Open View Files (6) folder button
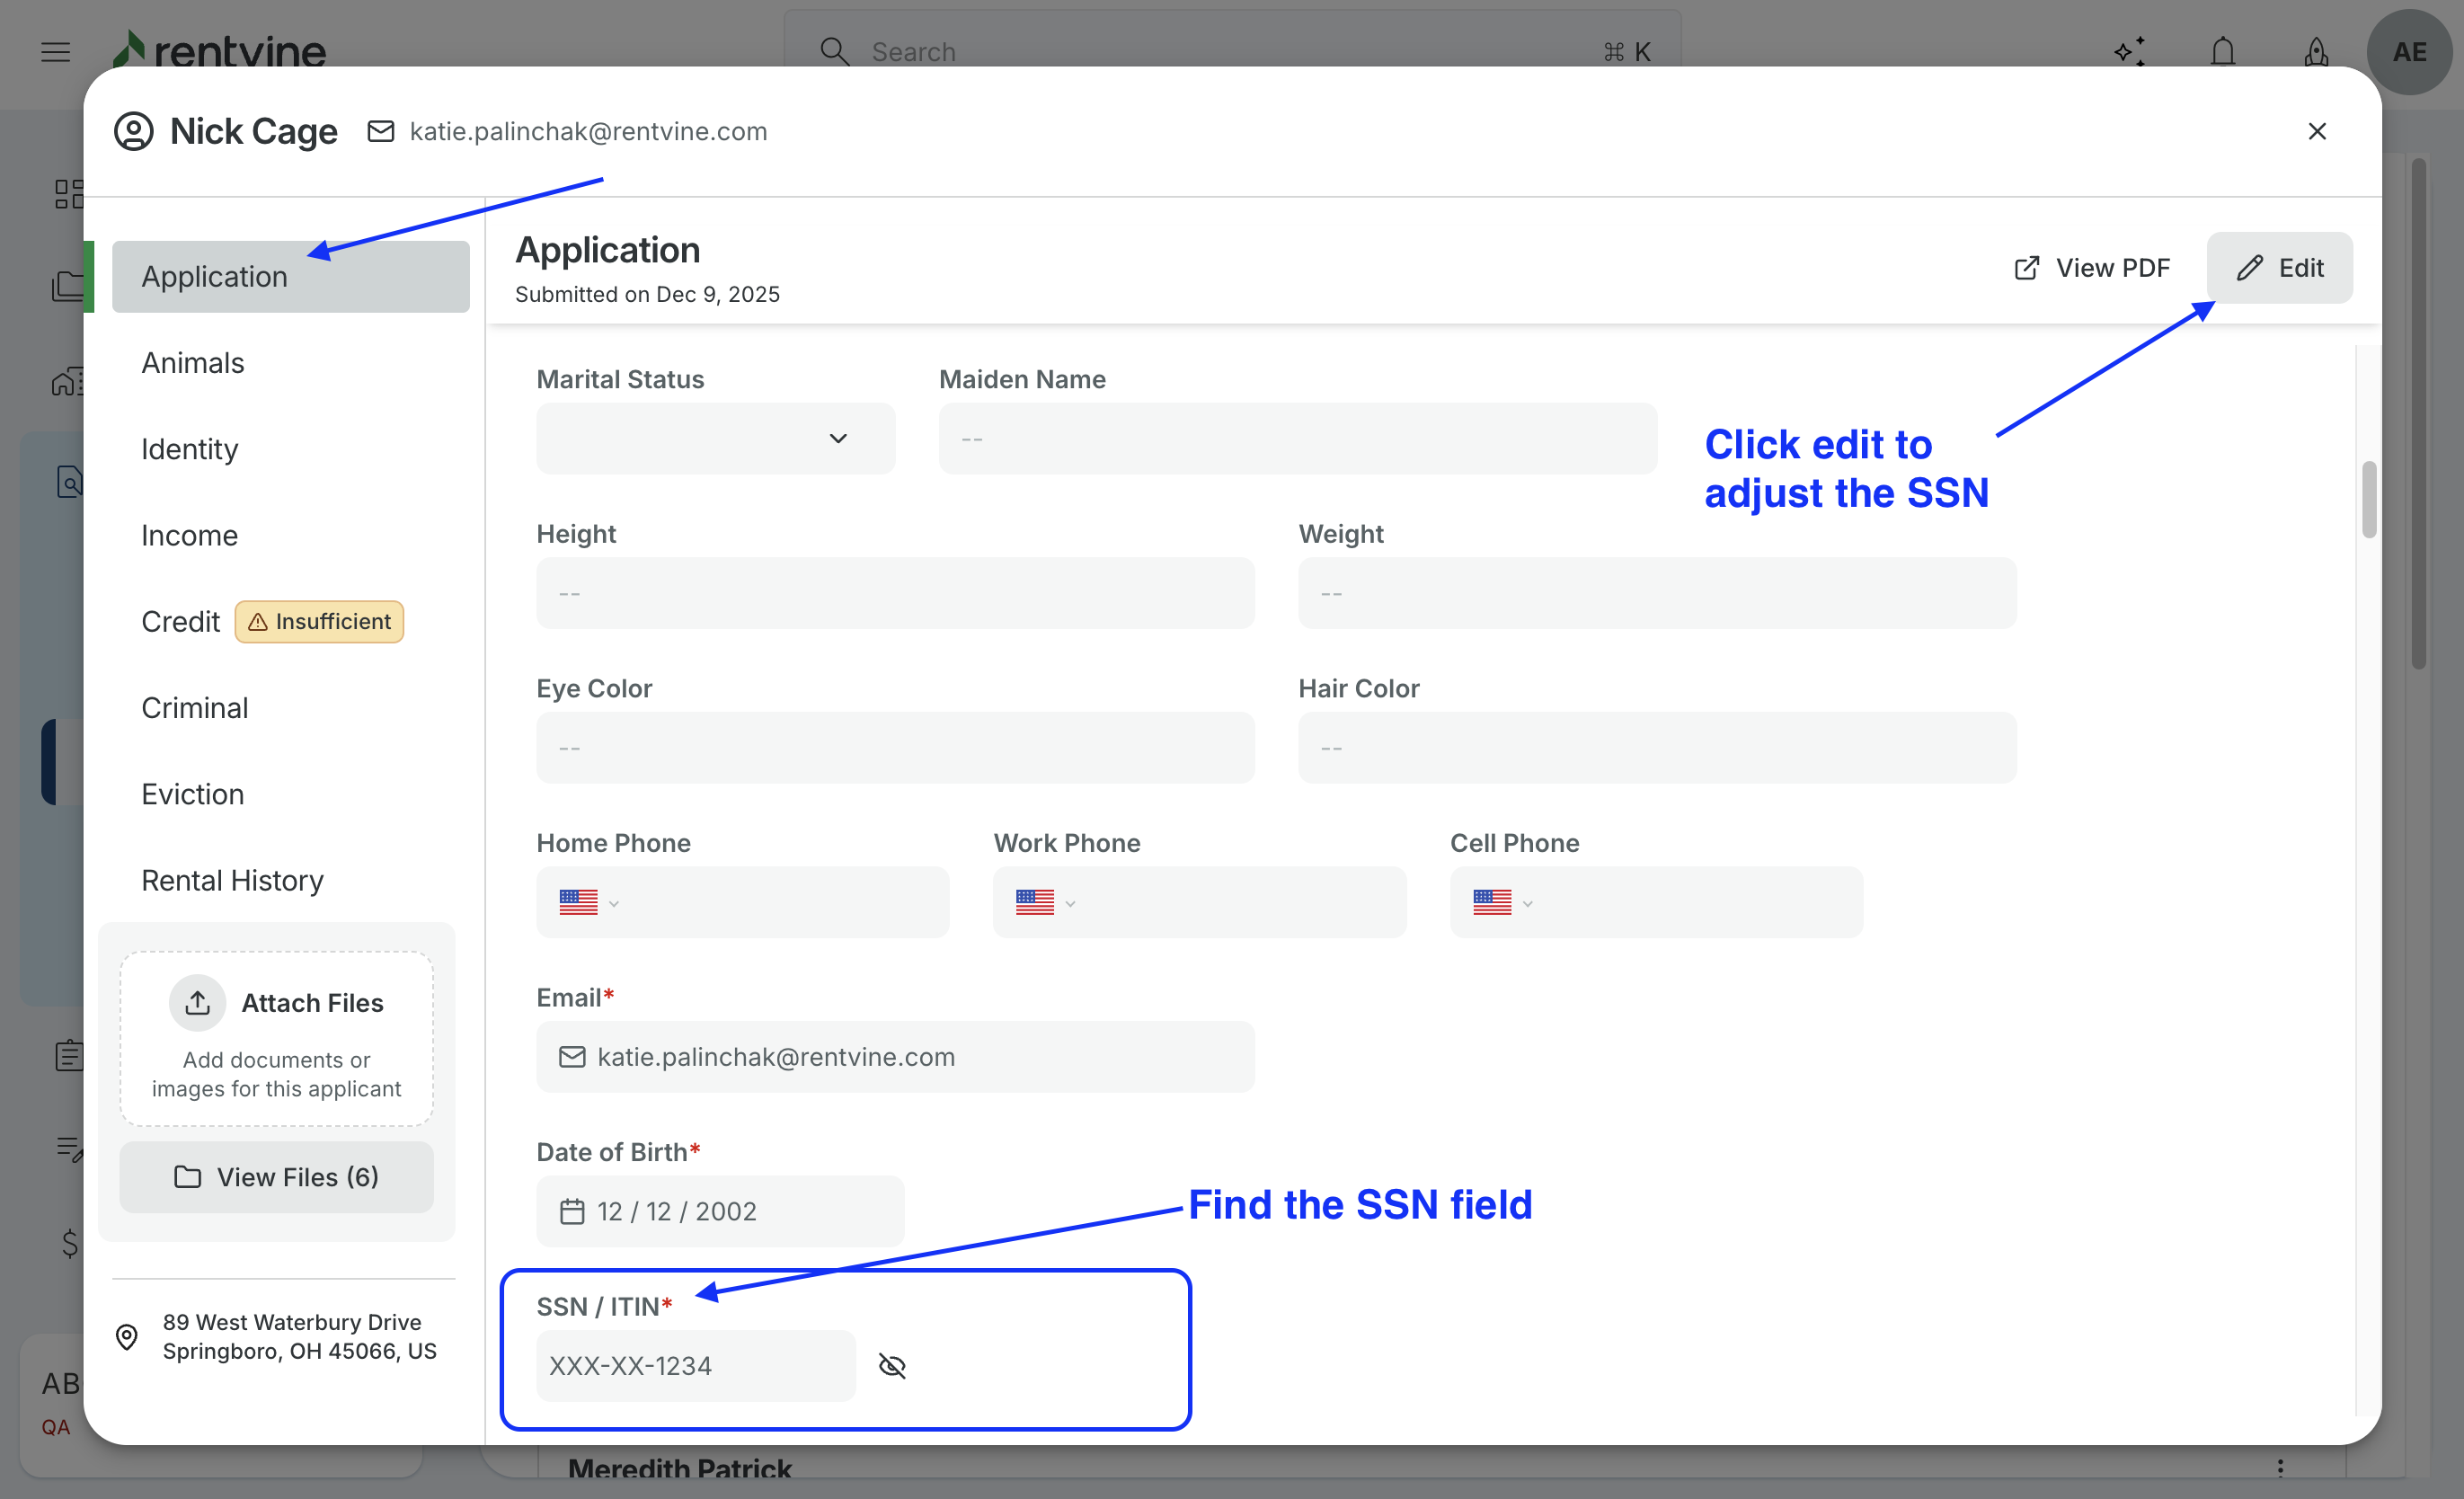The width and height of the screenshot is (2464, 1499). pyautogui.click(x=276, y=1177)
